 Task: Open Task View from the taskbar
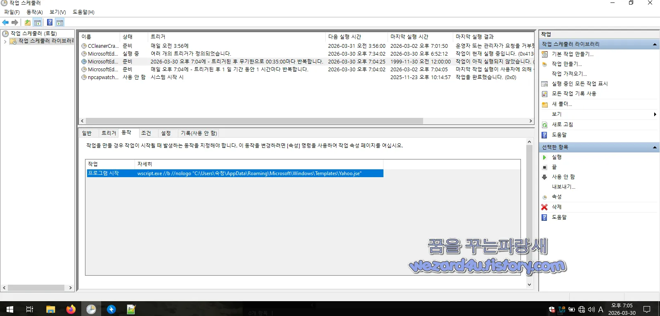tap(30, 309)
